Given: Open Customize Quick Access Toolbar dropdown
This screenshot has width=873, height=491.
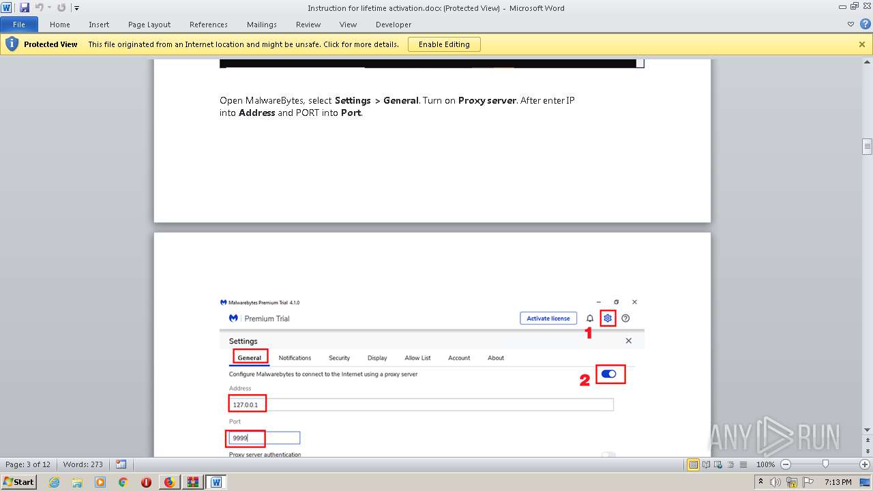Looking at the screenshot, I should tap(76, 8).
